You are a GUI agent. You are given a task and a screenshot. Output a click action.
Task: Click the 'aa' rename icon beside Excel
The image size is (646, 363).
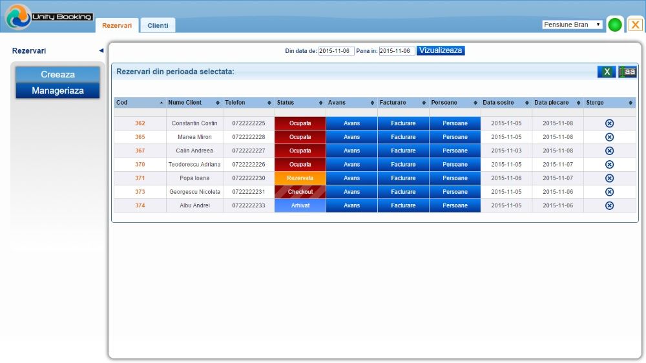point(627,72)
